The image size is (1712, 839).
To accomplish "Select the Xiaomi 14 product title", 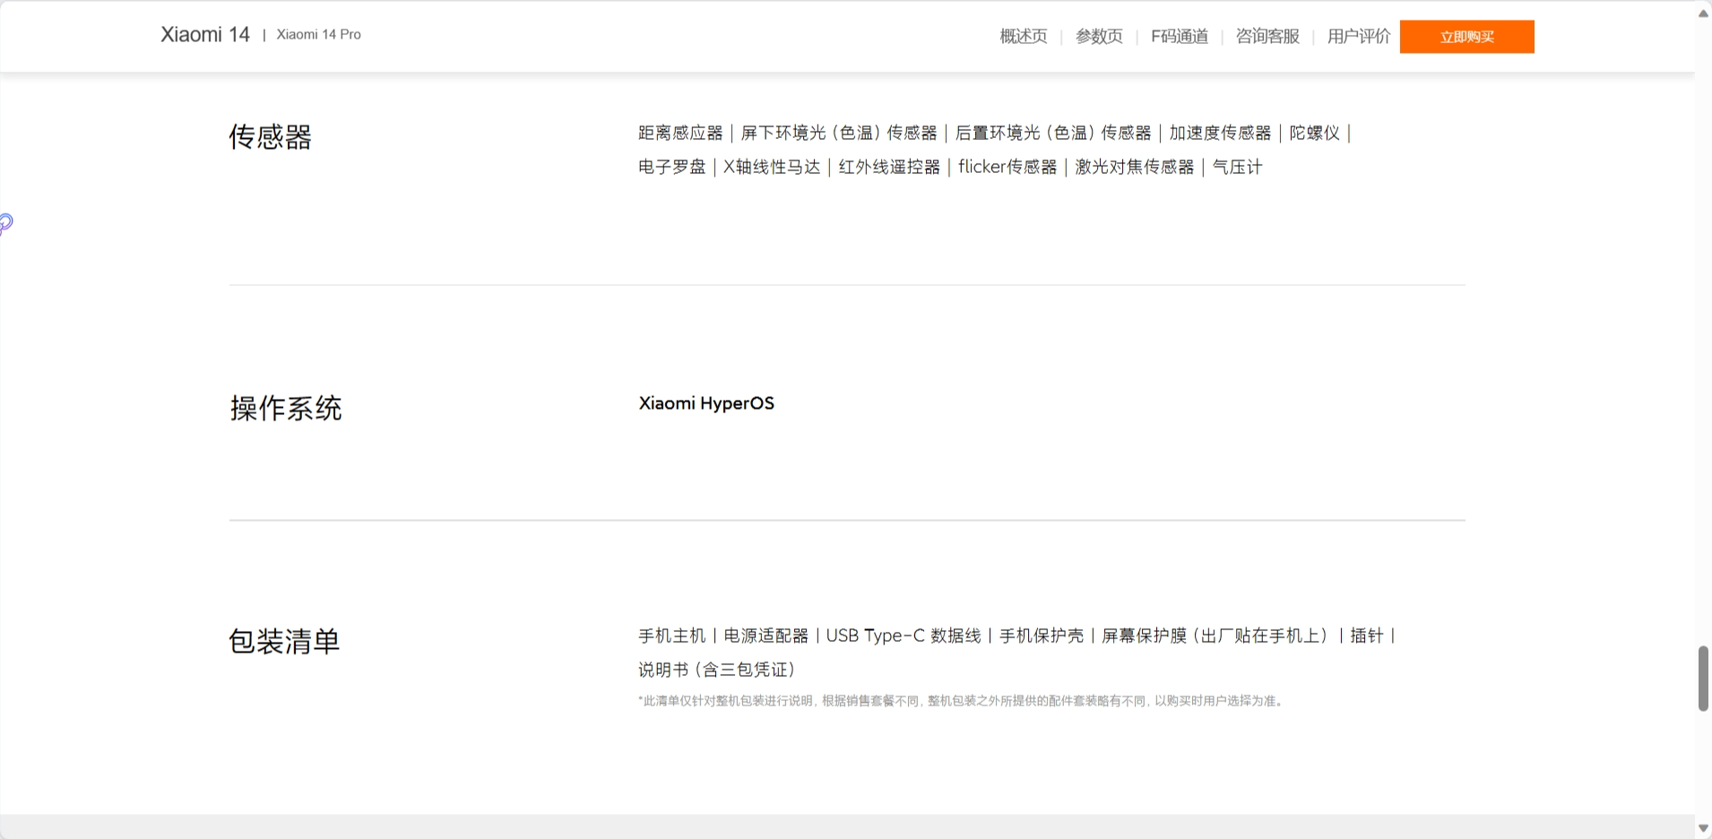I will tap(205, 35).
